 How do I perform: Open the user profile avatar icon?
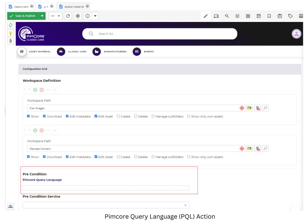click(296, 34)
